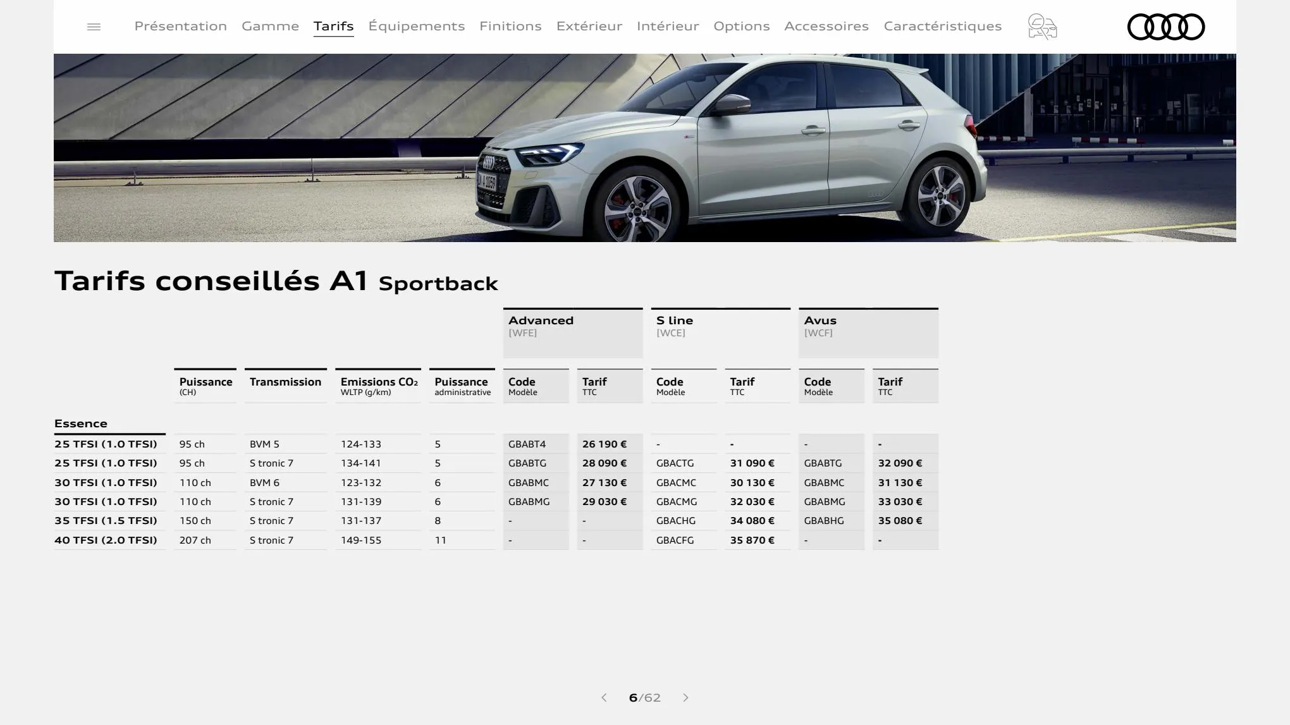This screenshot has width=1290, height=725.
Task: Click model code GBACMC
Action: click(676, 482)
